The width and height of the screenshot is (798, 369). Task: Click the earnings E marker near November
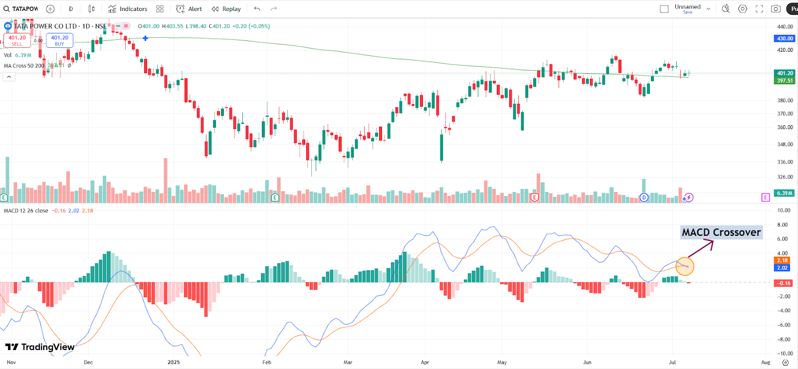pos(3,197)
